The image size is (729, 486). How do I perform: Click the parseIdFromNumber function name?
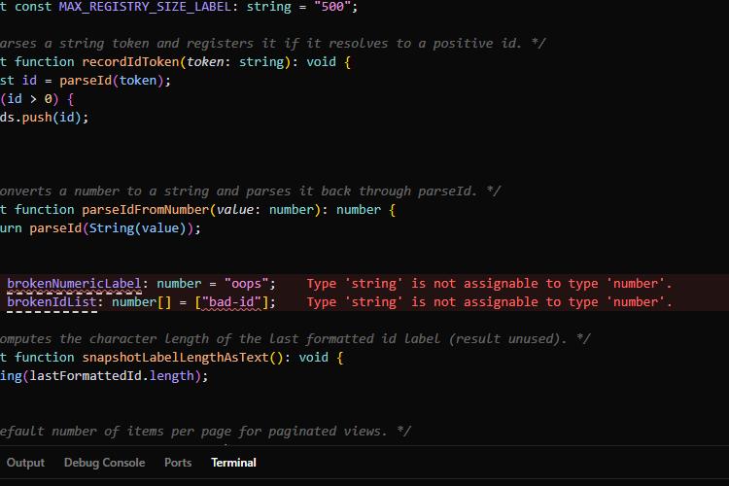pyautogui.click(x=146, y=210)
